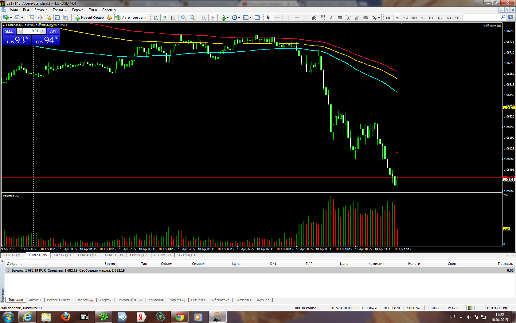Click the search magnifier icon

click(503, 17)
